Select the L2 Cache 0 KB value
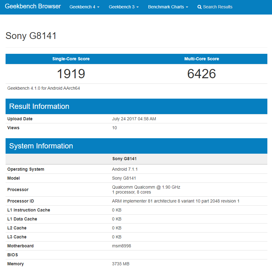Screen dimensions: 272x269 (x=117, y=228)
